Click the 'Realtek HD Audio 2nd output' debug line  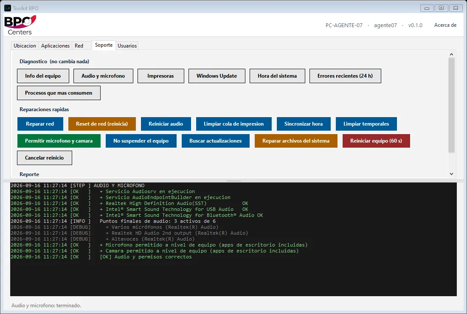[129, 233]
